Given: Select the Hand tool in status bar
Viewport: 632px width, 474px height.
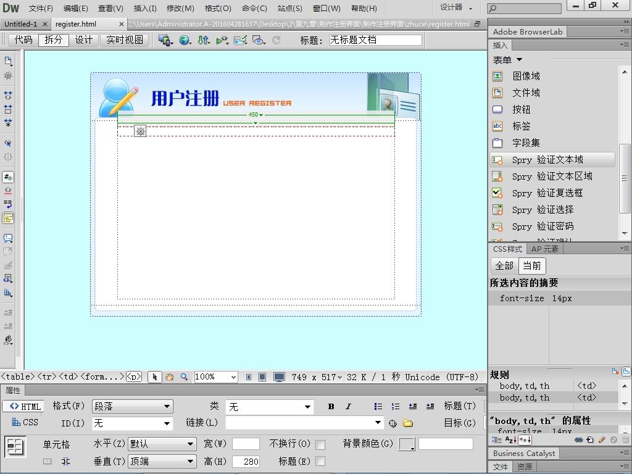Looking at the screenshot, I should tap(169, 377).
